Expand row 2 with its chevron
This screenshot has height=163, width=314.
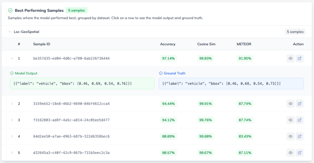coord(12,104)
